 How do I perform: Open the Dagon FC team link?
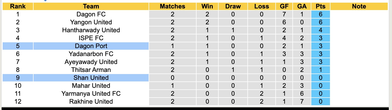91,14
